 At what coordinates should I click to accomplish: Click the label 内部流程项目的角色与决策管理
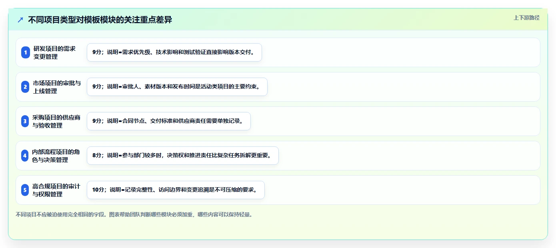pos(56,156)
